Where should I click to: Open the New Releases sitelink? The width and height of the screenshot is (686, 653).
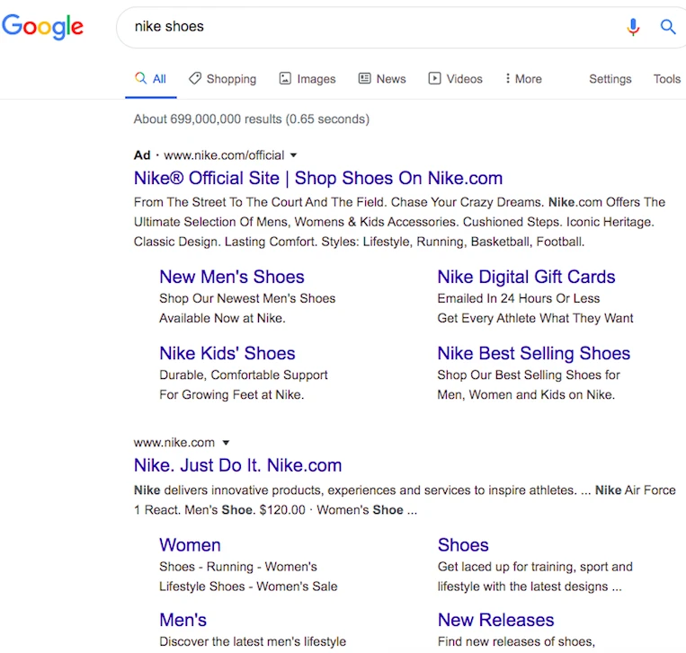pos(495,621)
